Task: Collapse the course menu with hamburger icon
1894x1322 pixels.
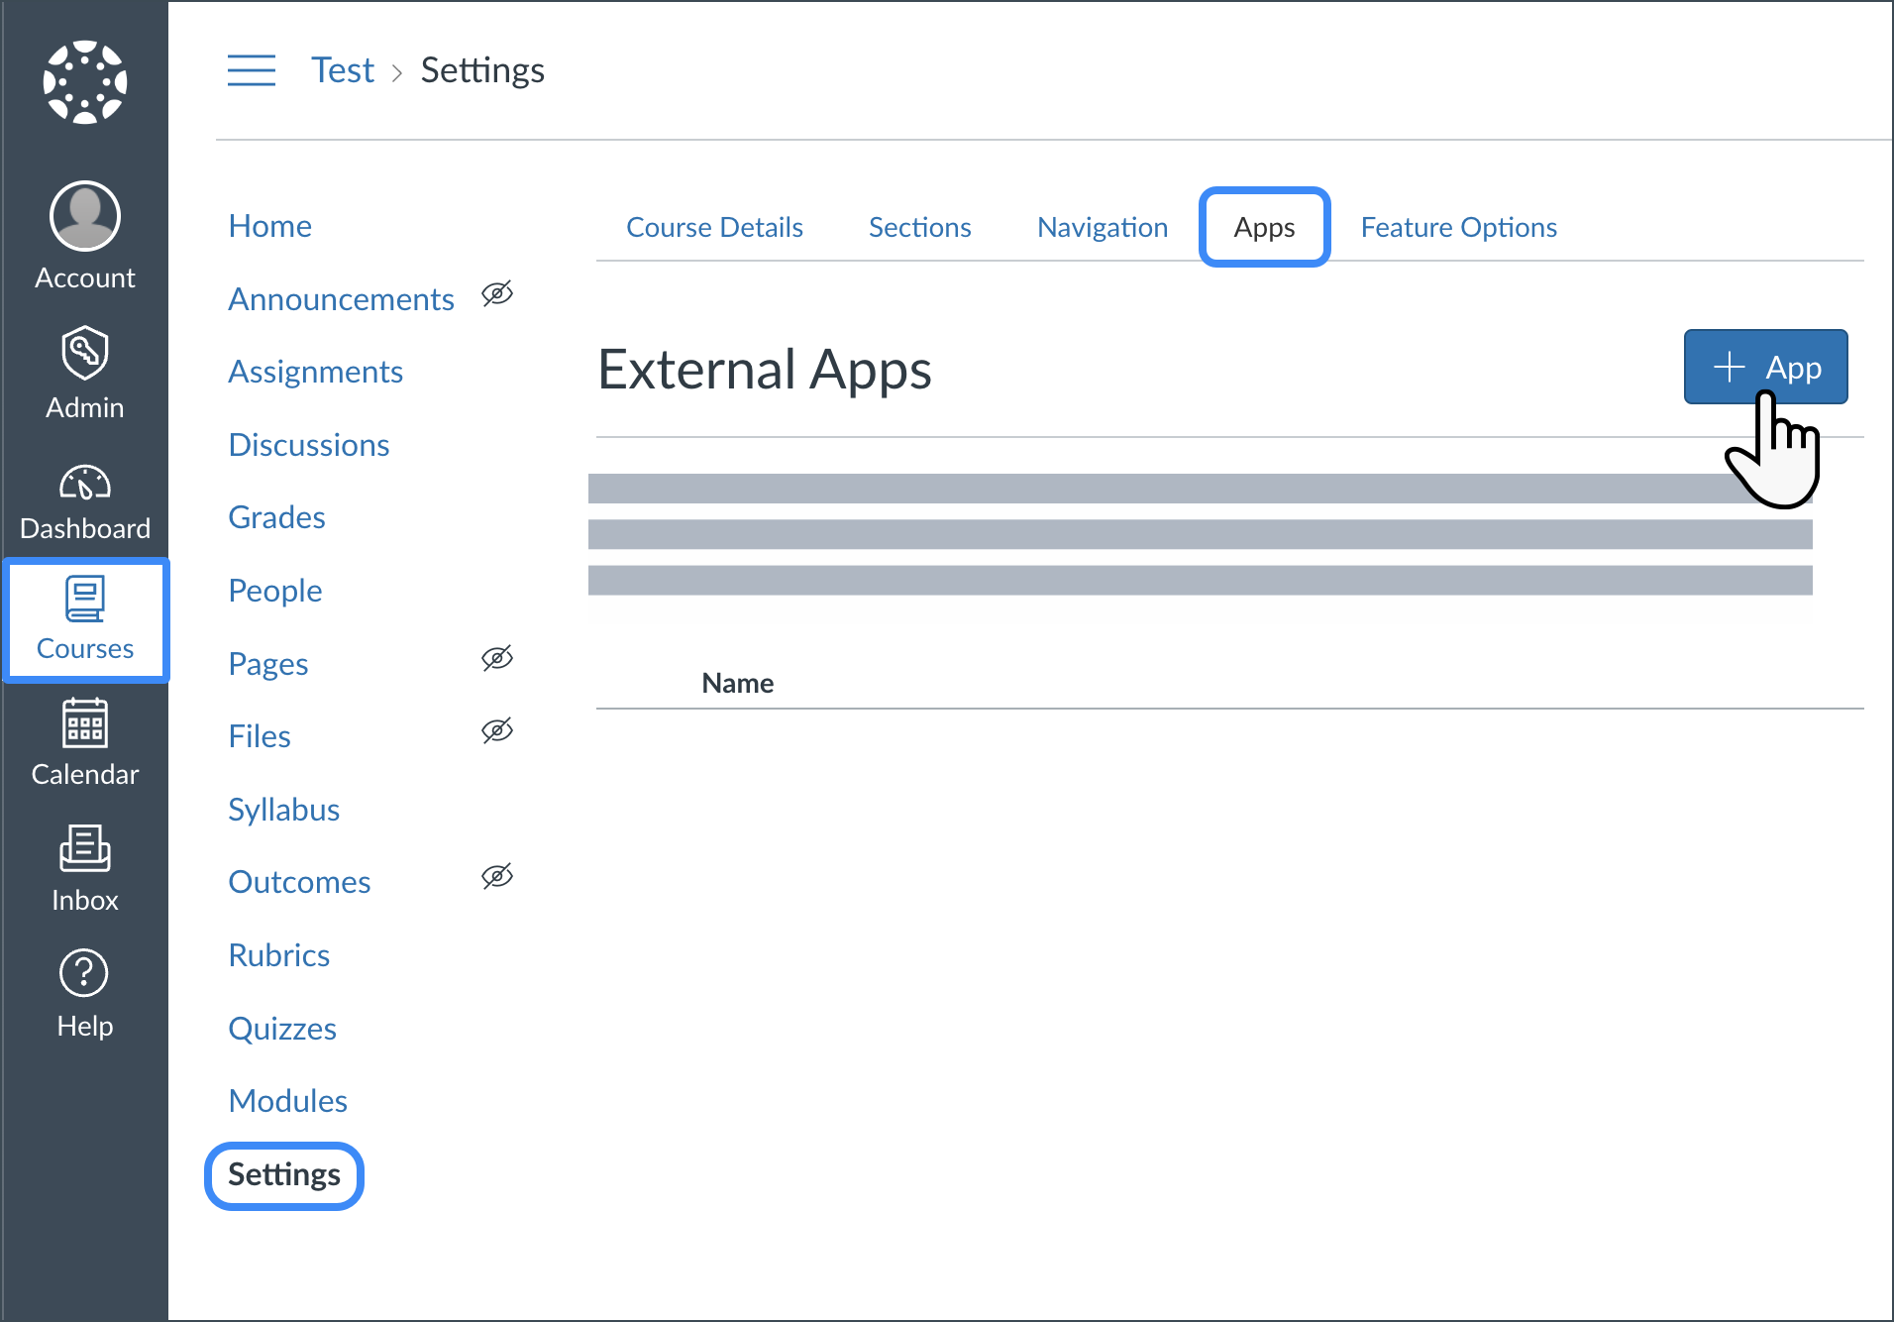Action: pyautogui.click(x=252, y=70)
